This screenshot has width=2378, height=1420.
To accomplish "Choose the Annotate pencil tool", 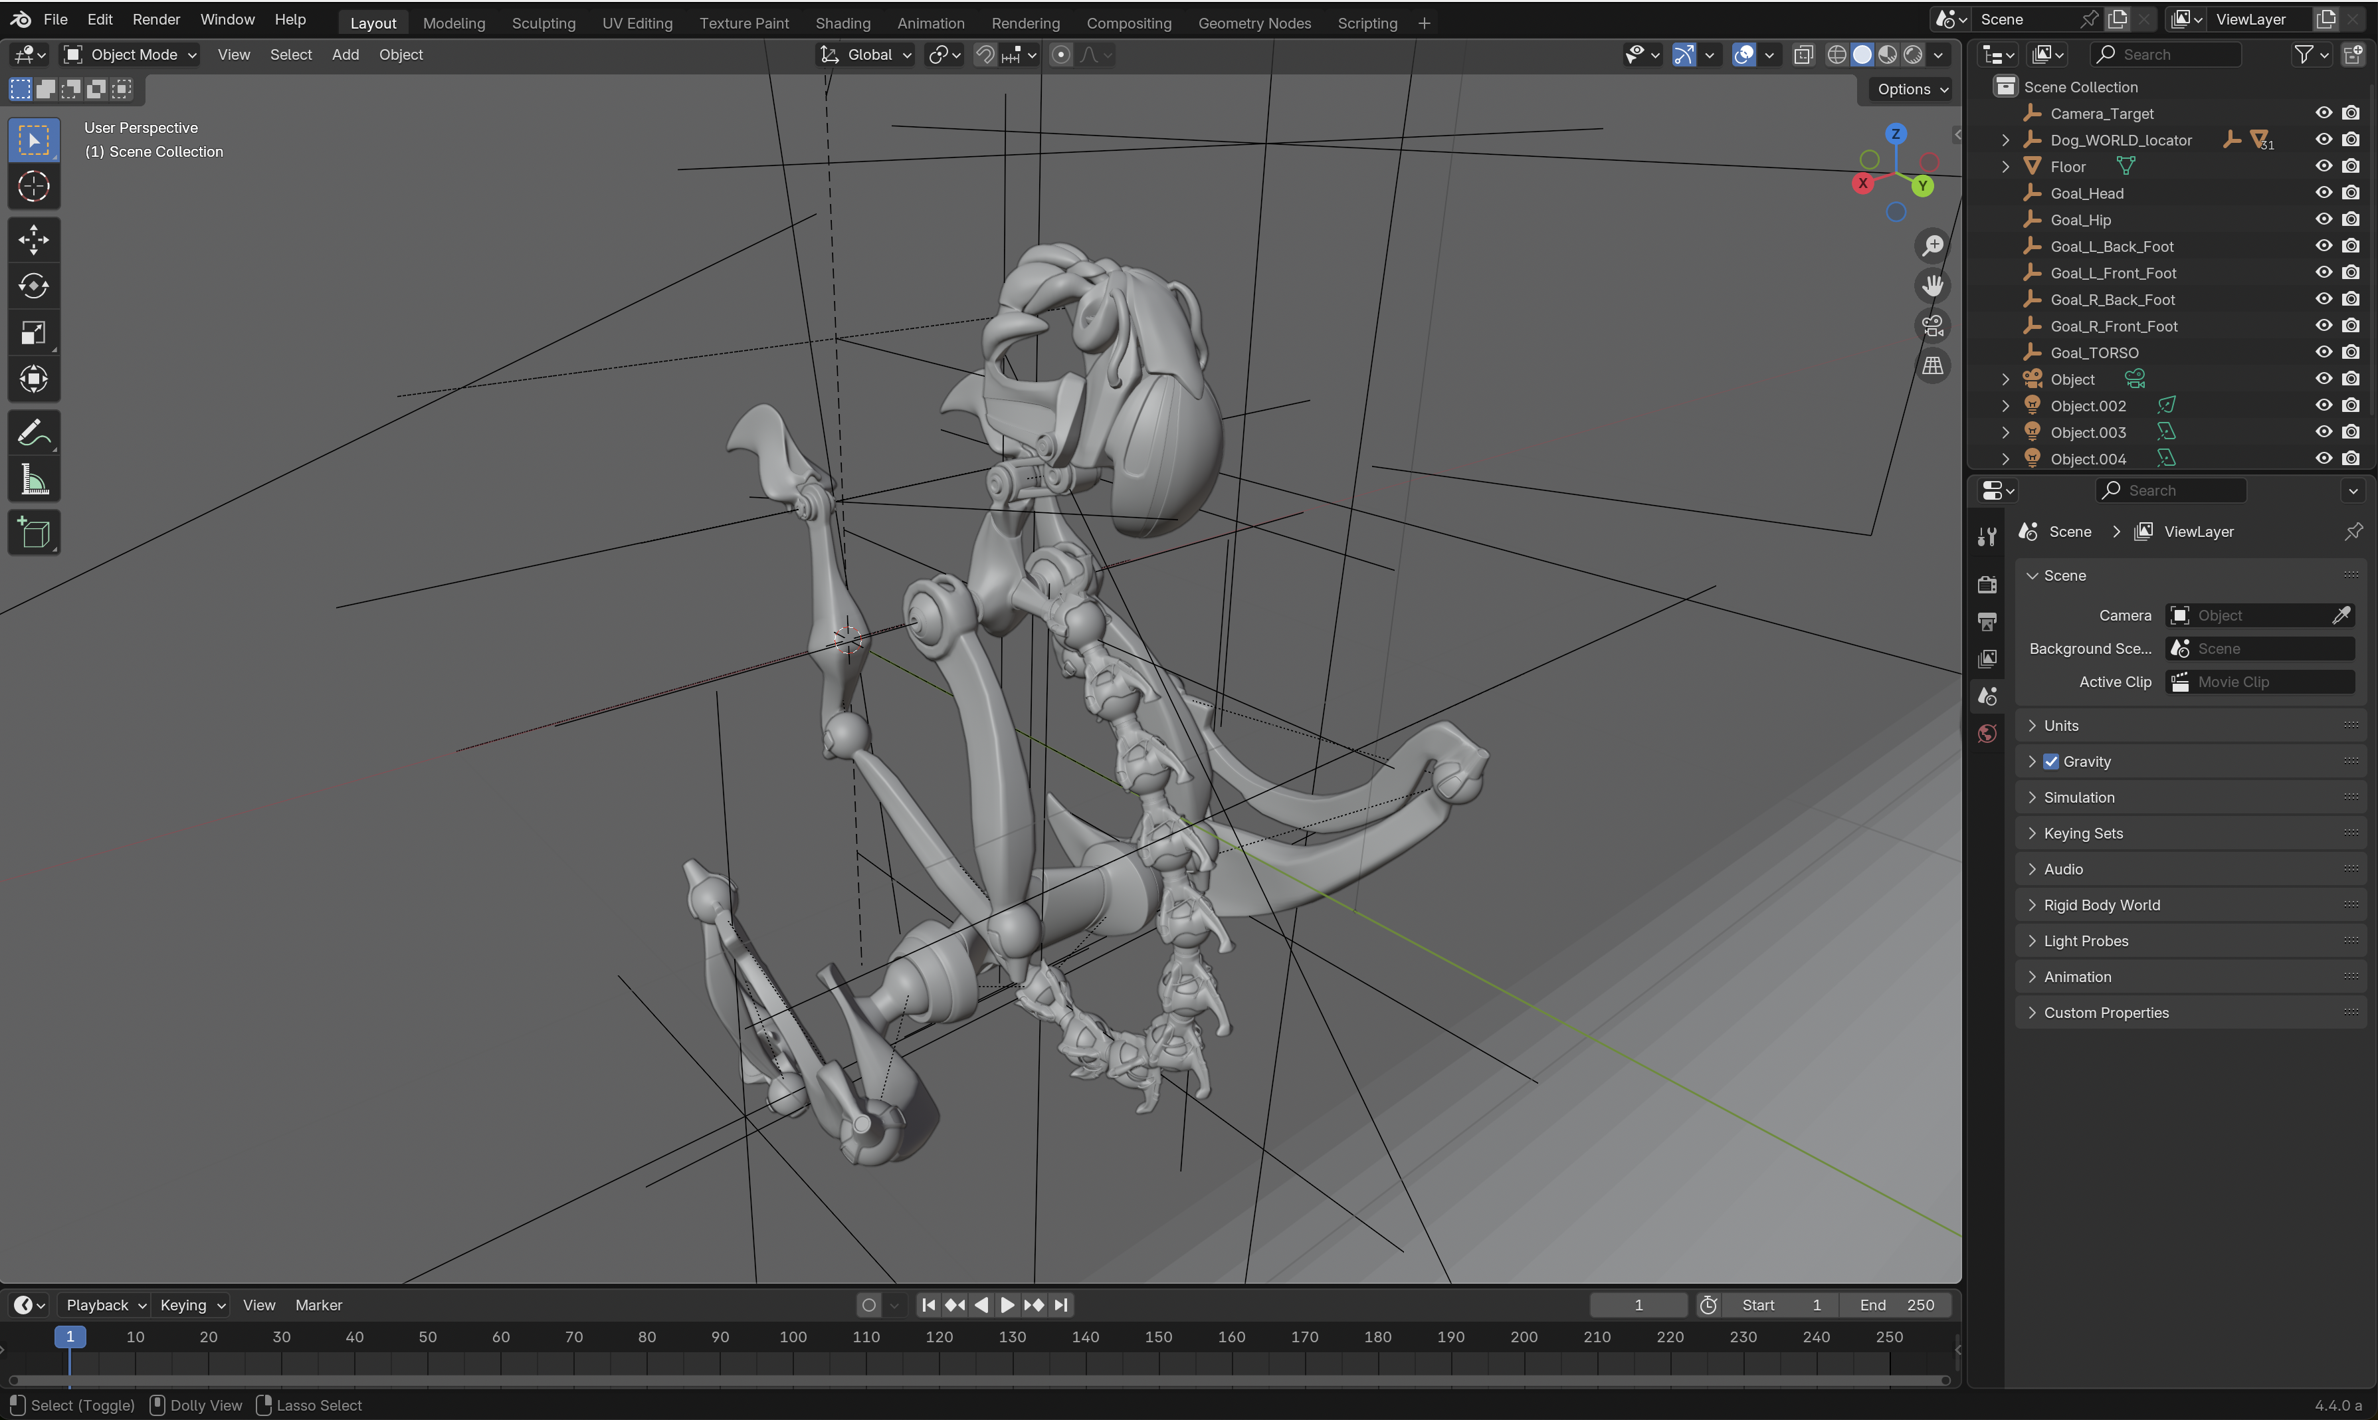I will pos(33,433).
